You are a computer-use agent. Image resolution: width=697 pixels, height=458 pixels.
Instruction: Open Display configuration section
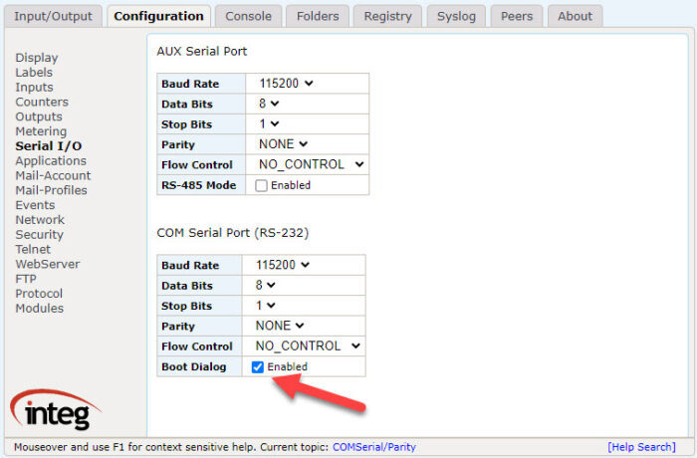coord(37,58)
